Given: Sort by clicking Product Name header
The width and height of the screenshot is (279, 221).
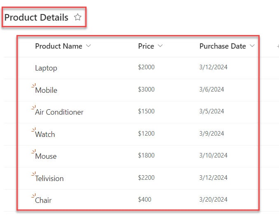Looking at the screenshot, I should click(x=59, y=46).
